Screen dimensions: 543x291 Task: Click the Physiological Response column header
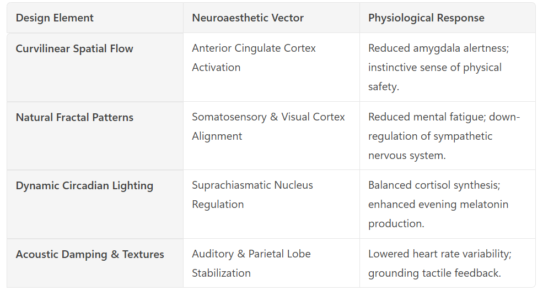pyautogui.click(x=448, y=18)
